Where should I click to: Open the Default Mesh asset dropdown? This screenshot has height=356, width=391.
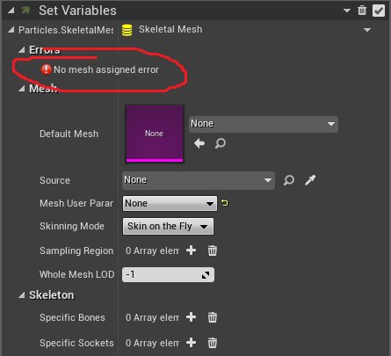click(x=264, y=124)
